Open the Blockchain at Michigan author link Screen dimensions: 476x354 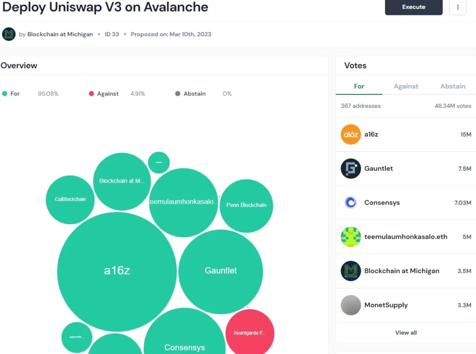pyautogui.click(x=60, y=34)
